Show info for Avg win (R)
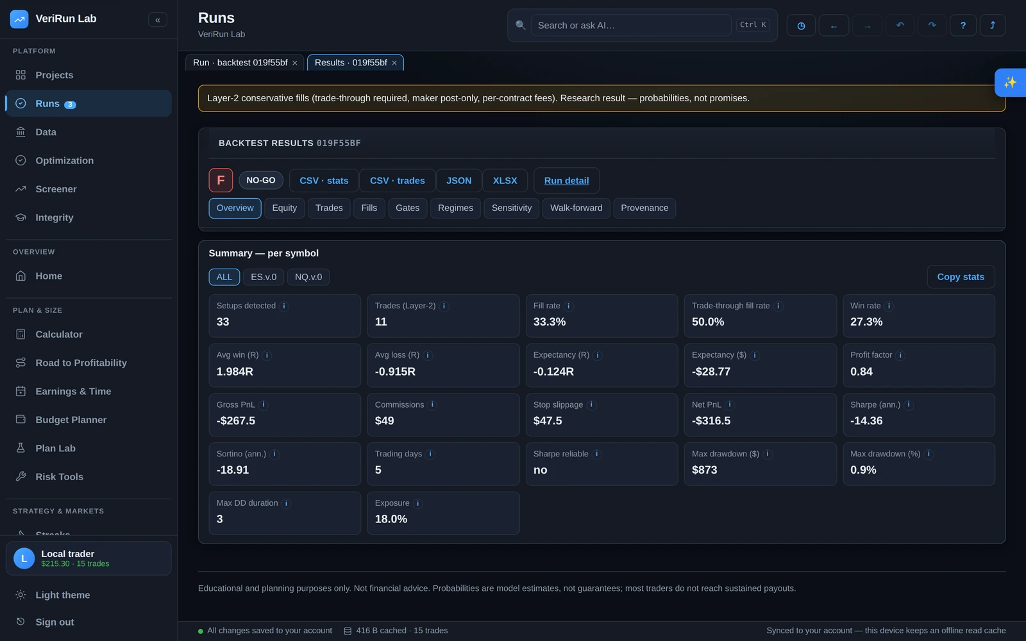The width and height of the screenshot is (1026, 641). tap(267, 355)
